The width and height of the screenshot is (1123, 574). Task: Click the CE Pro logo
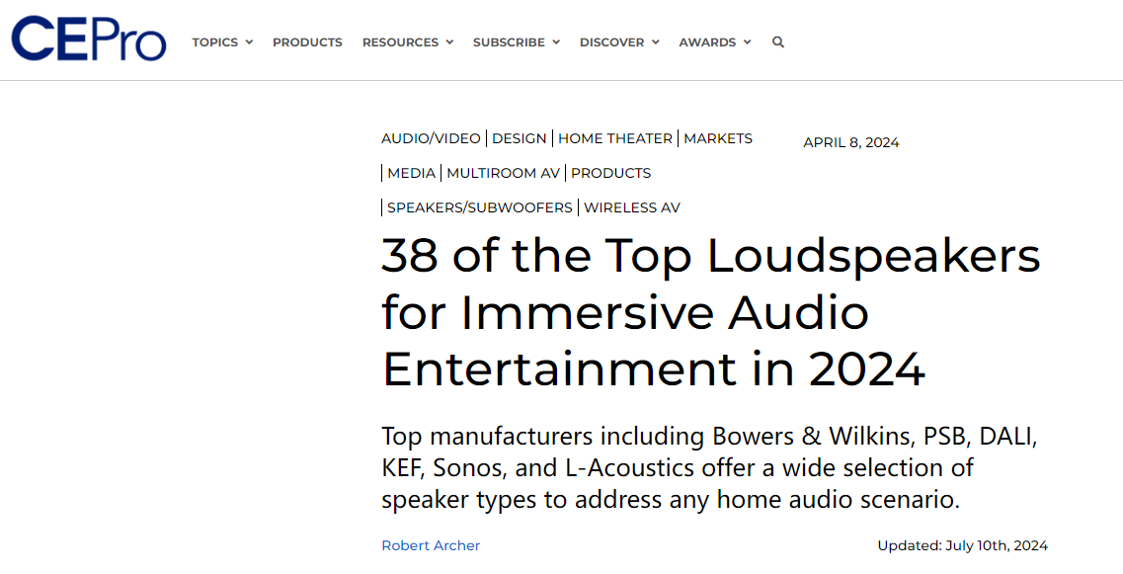89,40
